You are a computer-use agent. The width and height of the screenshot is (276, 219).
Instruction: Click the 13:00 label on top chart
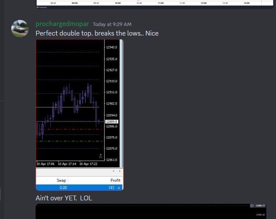(x=246, y=3)
